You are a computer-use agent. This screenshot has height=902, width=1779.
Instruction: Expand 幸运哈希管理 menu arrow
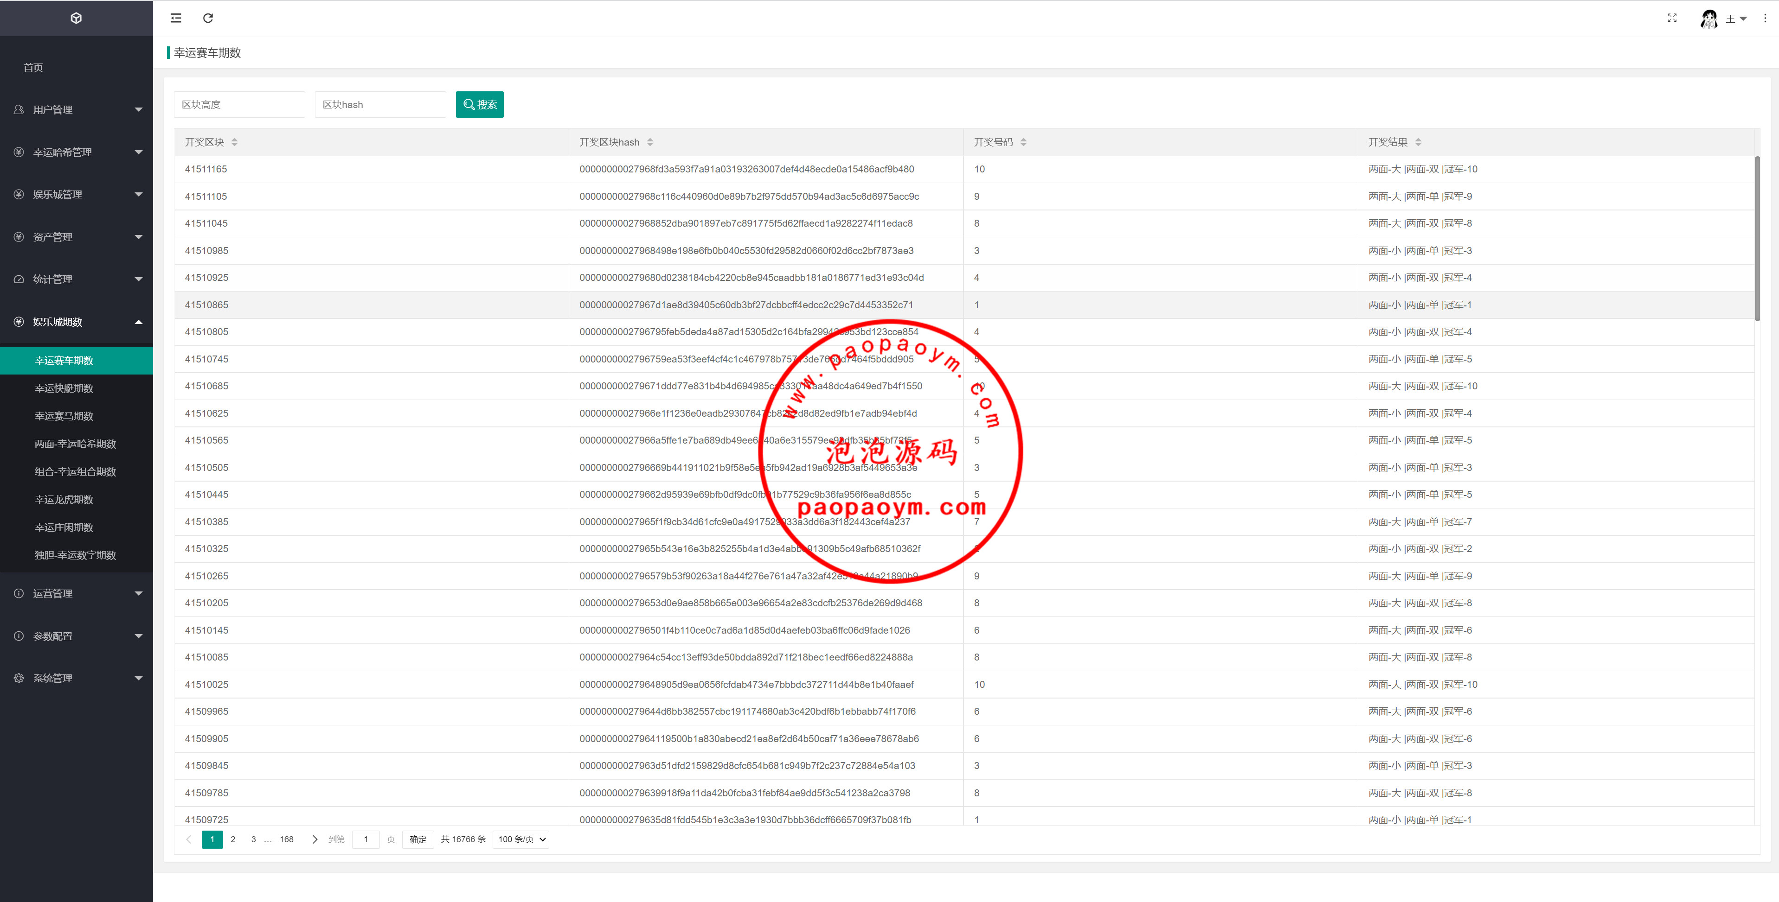[x=139, y=152]
